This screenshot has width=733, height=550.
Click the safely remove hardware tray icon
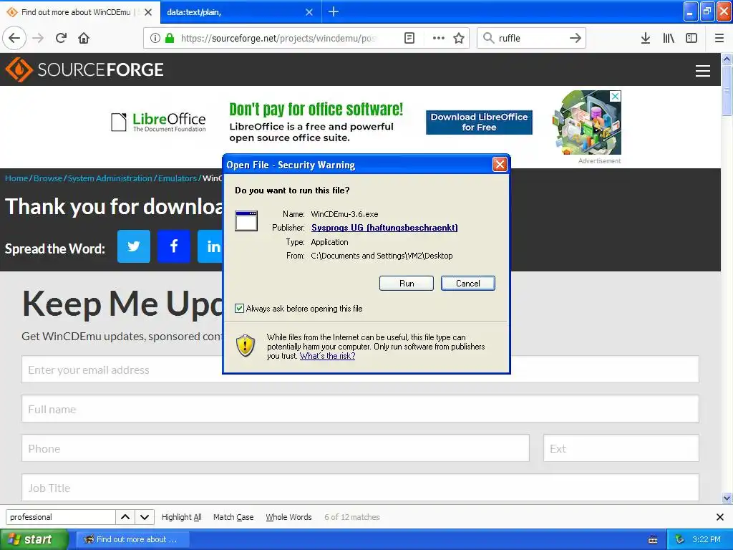[680, 539]
